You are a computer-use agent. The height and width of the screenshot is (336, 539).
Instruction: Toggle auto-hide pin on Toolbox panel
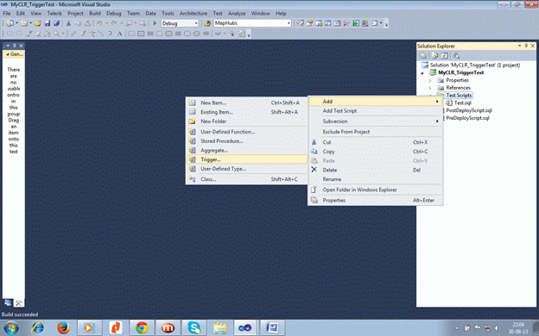pos(15,46)
